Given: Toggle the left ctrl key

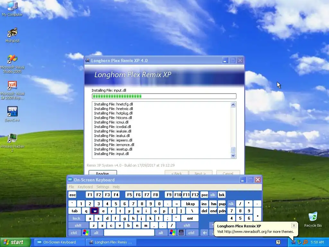Looking at the screenshot, I should pyautogui.click(x=74, y=233).
